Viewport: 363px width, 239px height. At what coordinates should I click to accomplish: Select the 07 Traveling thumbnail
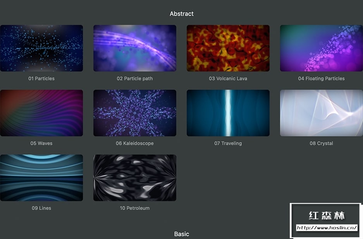(x=228, y=113)
